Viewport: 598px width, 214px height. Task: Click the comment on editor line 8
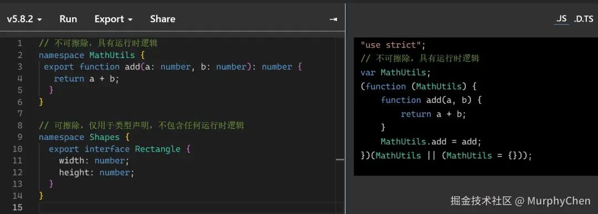(142, 126)
